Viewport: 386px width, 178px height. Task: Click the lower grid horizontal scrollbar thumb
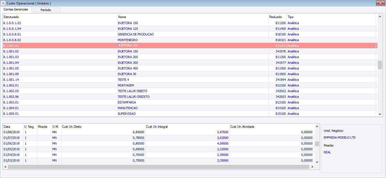[158, 167]
